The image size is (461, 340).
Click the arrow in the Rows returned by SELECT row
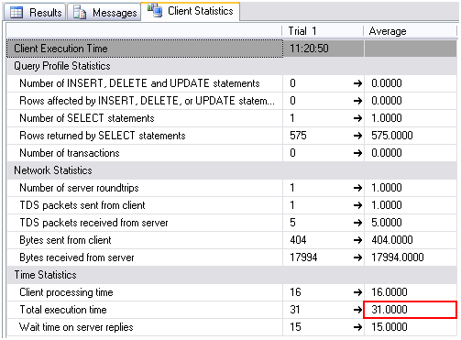[x=357, y=136]
